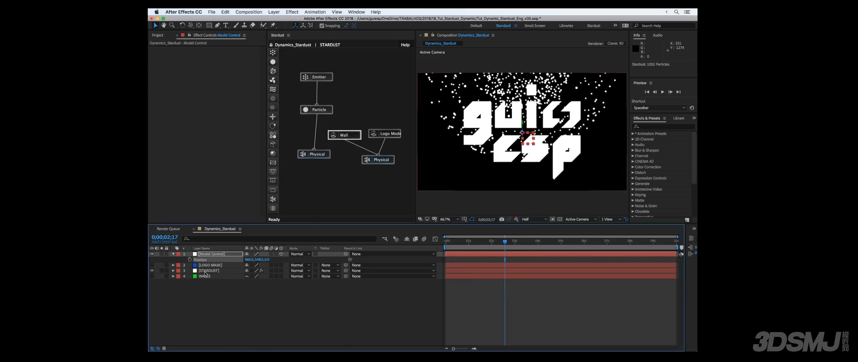The height and width of the screenshot is (362, 858).
Task: Open the Effect menu
Action: pyautogui.click(x=292, y=12)
